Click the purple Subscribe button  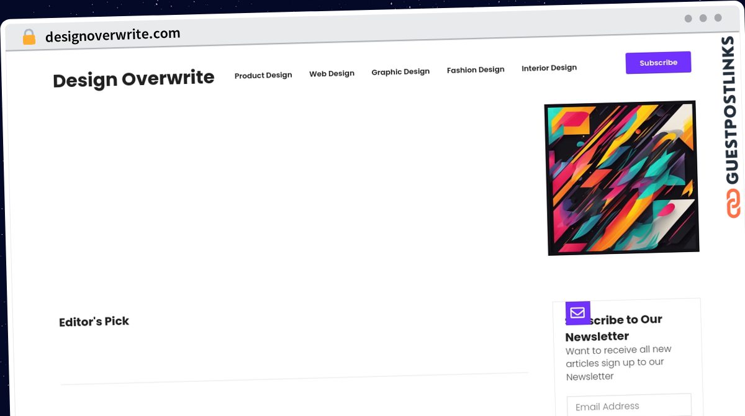pyautogui.click(x=658, y=63)
